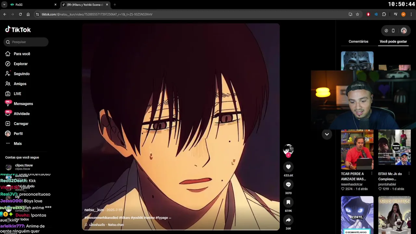
Task: Click the blue sound waves extension icon
Action: click(x=376, y=14)
